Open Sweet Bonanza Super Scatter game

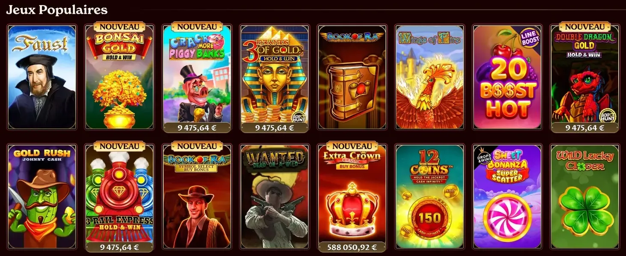click(507, 197)
